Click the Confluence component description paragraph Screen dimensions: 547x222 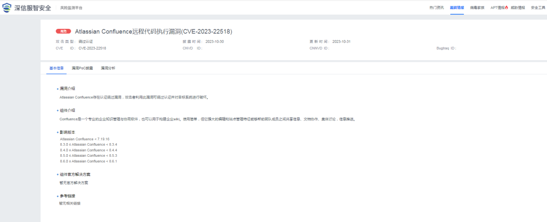pyautogui.click(x=208, y=119)
